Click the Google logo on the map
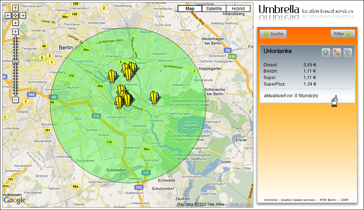The width and height of the screenshot is (364, 210). 14,200
